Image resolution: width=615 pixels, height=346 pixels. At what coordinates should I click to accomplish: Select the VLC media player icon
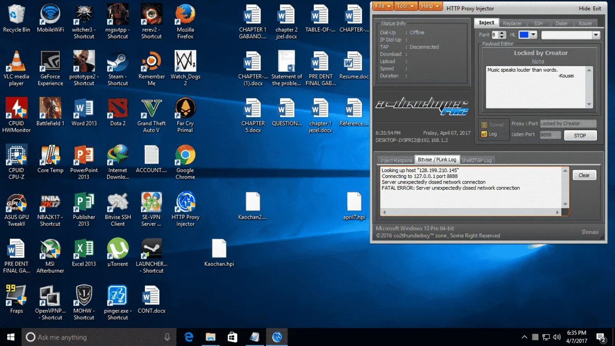pos(16,69)
